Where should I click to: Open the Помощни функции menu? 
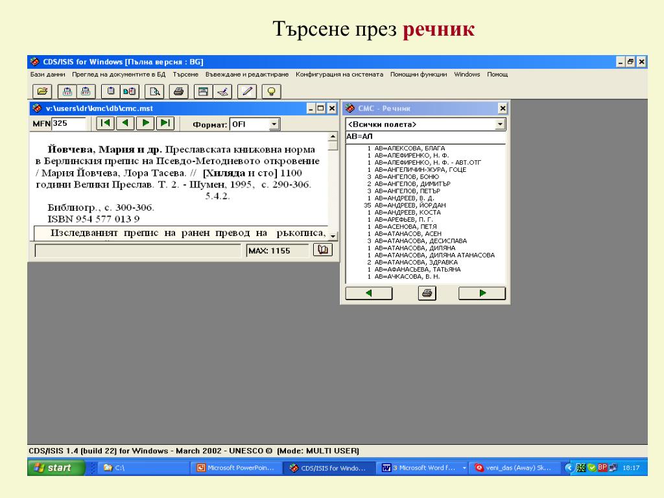(x=418, y=75)
